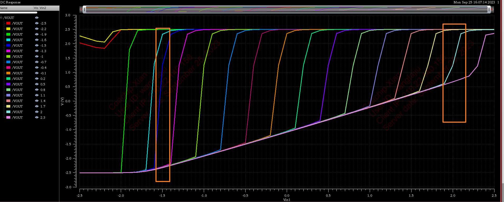504x202 pixels.
Task: Click the Vin2 column header
Action: pyautogui.click(x=49, y=8)
